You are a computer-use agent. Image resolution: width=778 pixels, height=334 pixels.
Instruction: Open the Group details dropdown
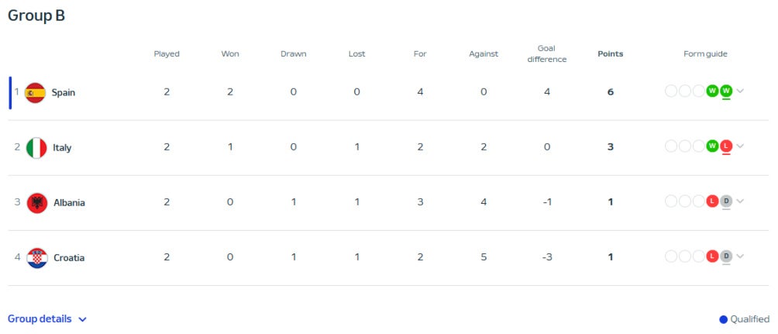(x=47, y=319)
